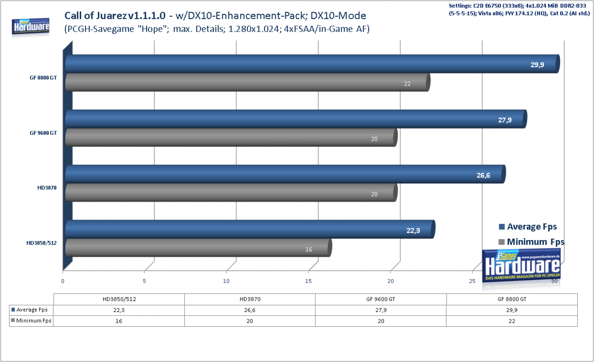Image resolution: width=594 pixels, height=362 pixels.
Task: Click the Minimum Fps table cell for GF 9600 GT
Action: pyautogui.click(x=381, y=320)
